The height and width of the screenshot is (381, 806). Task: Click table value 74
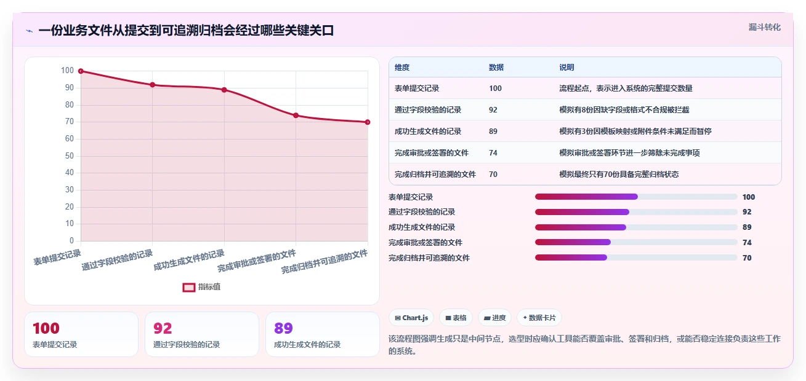493,153
